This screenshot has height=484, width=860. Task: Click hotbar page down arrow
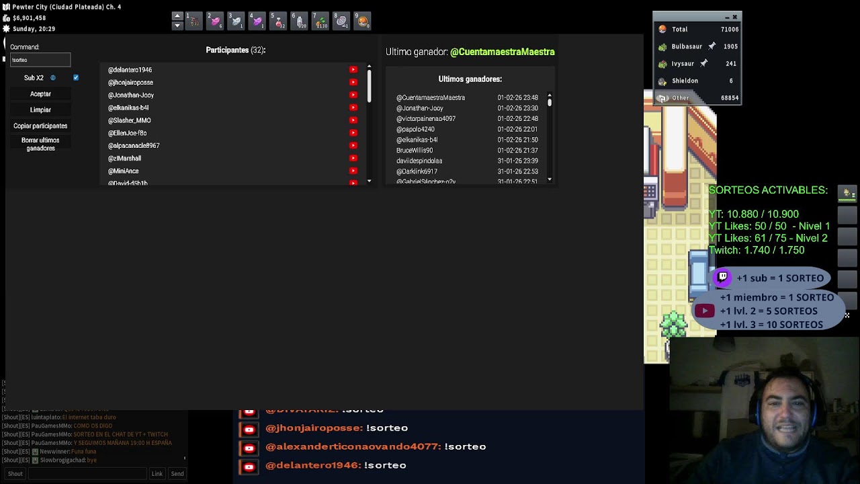[177, 26]
